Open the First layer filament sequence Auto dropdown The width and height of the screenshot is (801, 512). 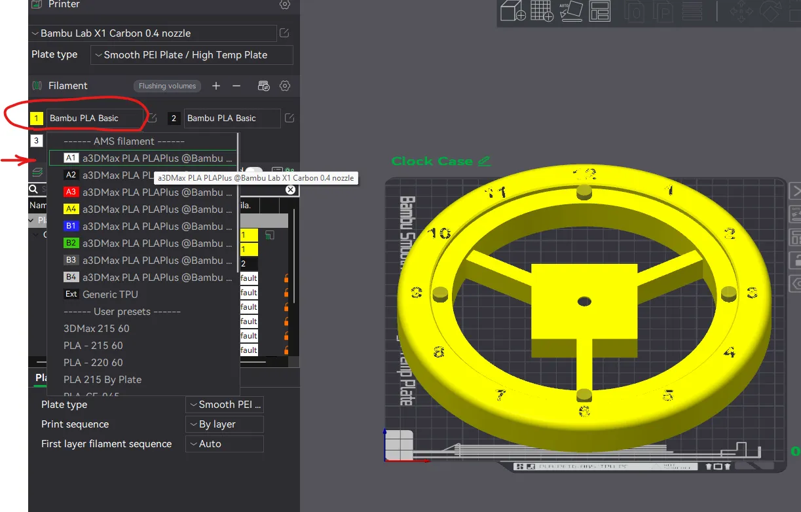click(224, 444)
